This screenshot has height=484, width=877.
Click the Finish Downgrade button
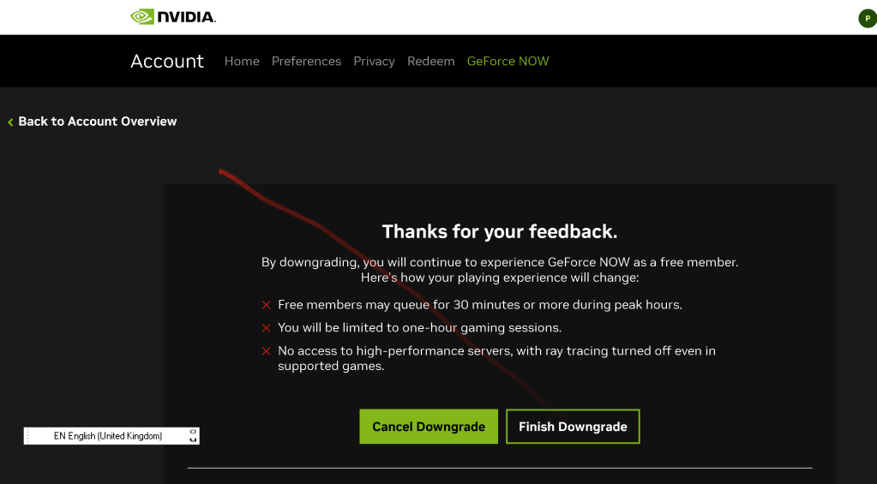coord(573,427)
